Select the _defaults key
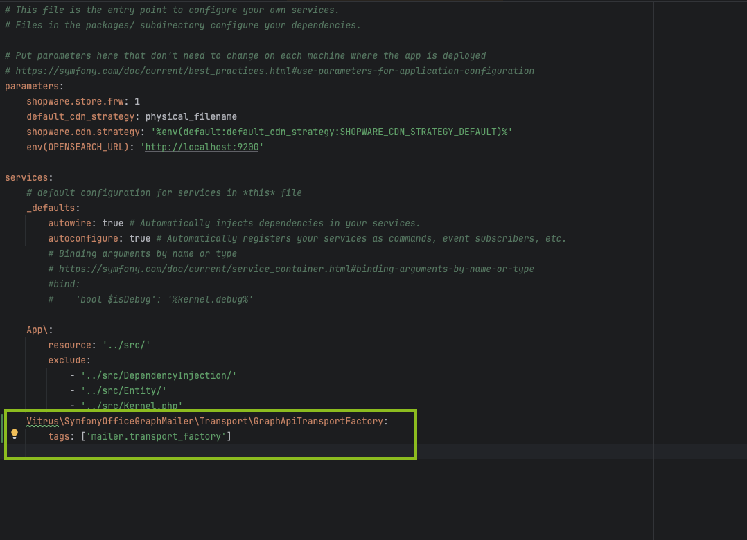 click(52, 208)
